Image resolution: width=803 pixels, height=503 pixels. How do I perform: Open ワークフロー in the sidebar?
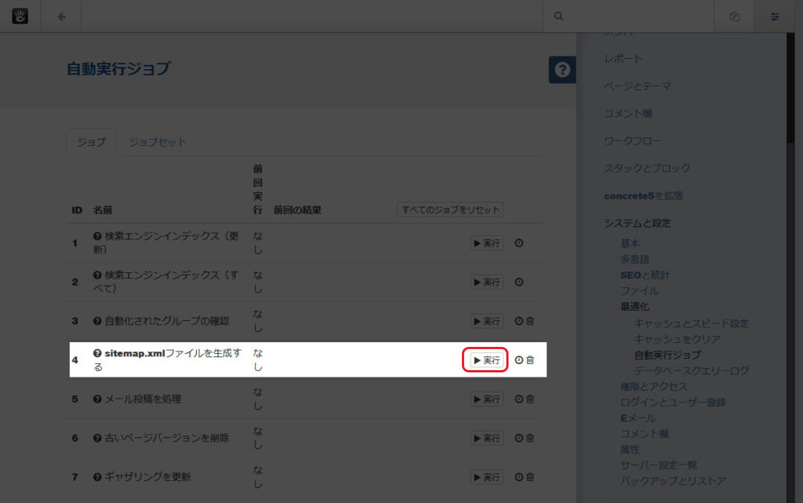point(633,141)
